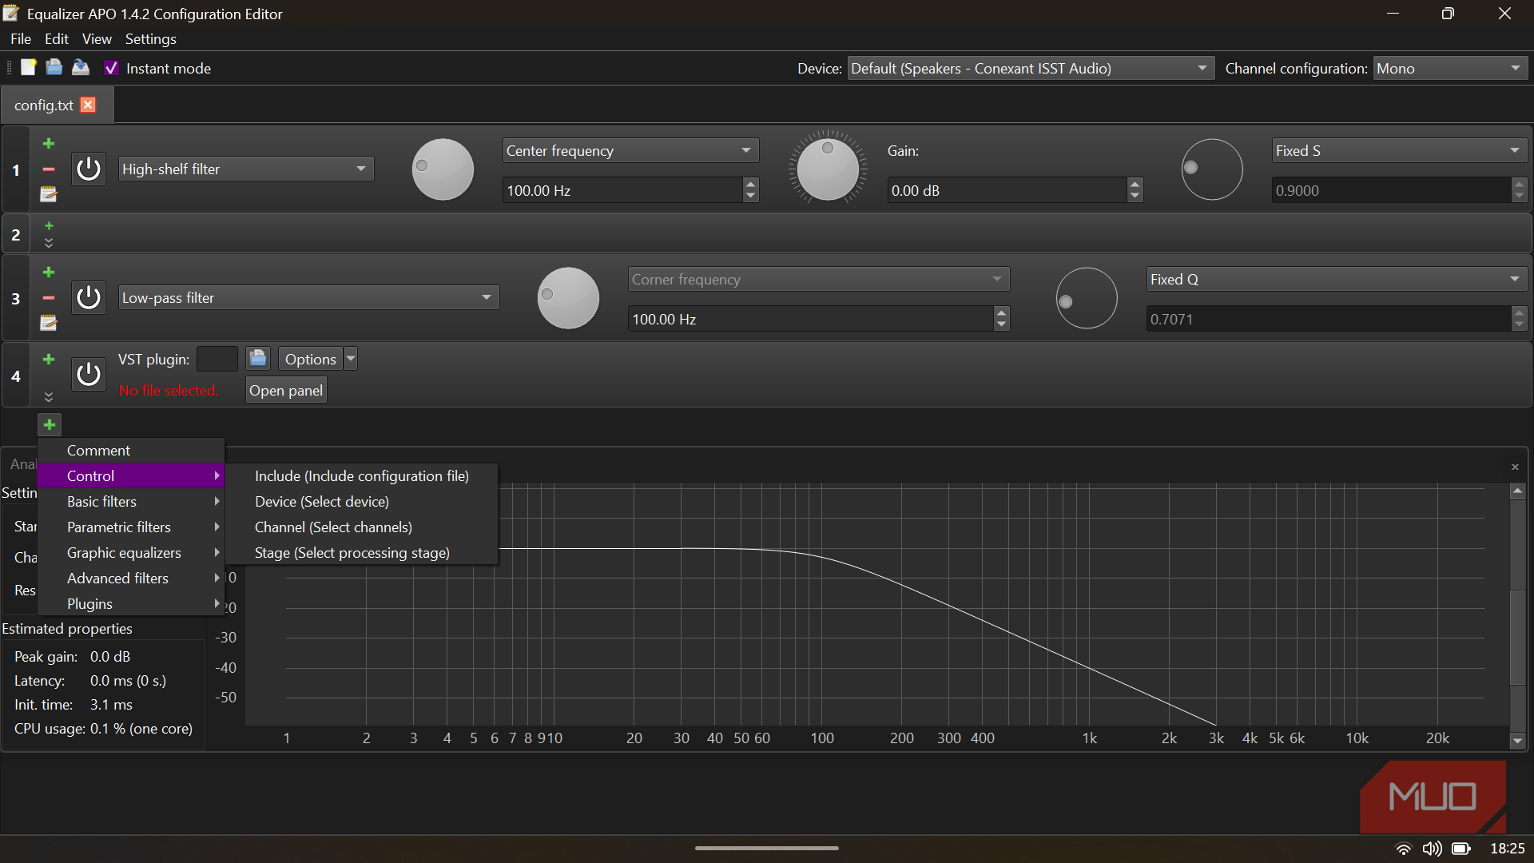Open text edit icon for Low-pass filter
Viewport: 1534px width, 863px height.
point(49,323)
